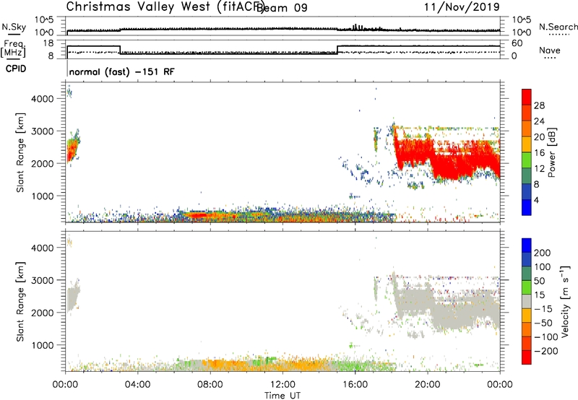Screen dimensions: 578x400
Task: Click the 'Freq. [MHz]' axis label
Action: tap(14, 48)
